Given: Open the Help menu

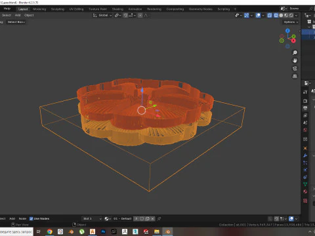Looking at the screenshot, I should (x=7, y=9).
